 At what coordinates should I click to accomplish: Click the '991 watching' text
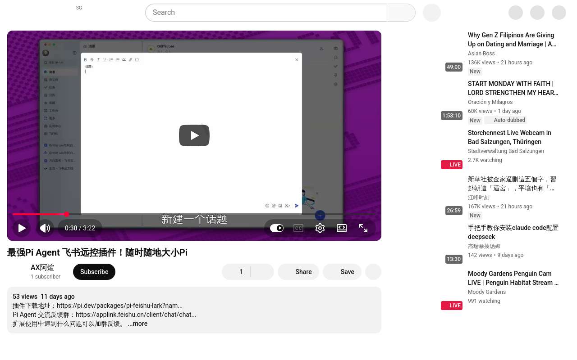[484, 301]
